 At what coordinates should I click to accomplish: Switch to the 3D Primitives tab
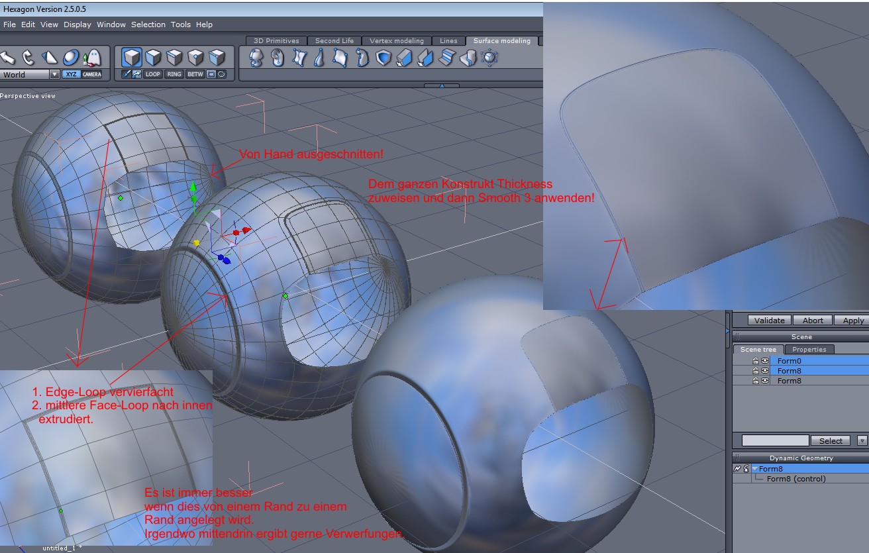tap(276, 41)
